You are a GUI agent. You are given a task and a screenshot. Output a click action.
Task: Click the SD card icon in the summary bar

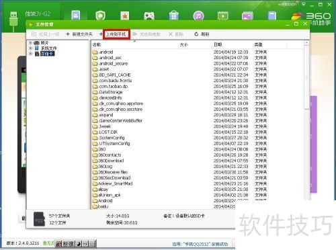39,219
